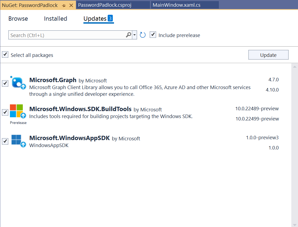The height and width of the screenshot is (227, 298).
Task: Toggle the Include prerelease checkbox
Action: [x=153, y=35]
